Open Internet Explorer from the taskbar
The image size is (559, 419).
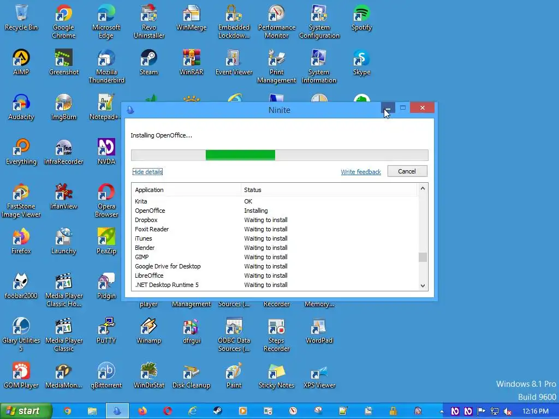pyautogui.click(x=193, y=411)
